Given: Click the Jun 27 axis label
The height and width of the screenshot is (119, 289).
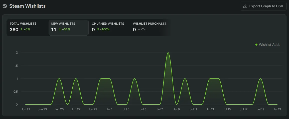Looking at the screenshot, I should (x=76, y=109).
